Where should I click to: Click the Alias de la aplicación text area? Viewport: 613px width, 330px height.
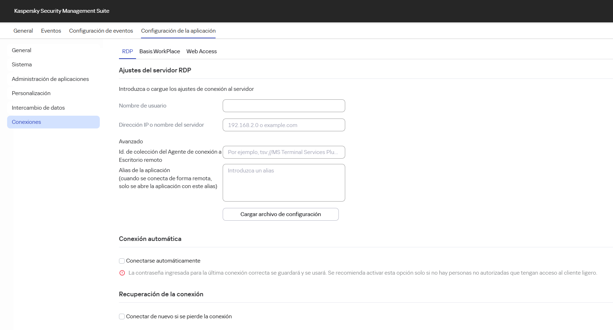(283, 183)
